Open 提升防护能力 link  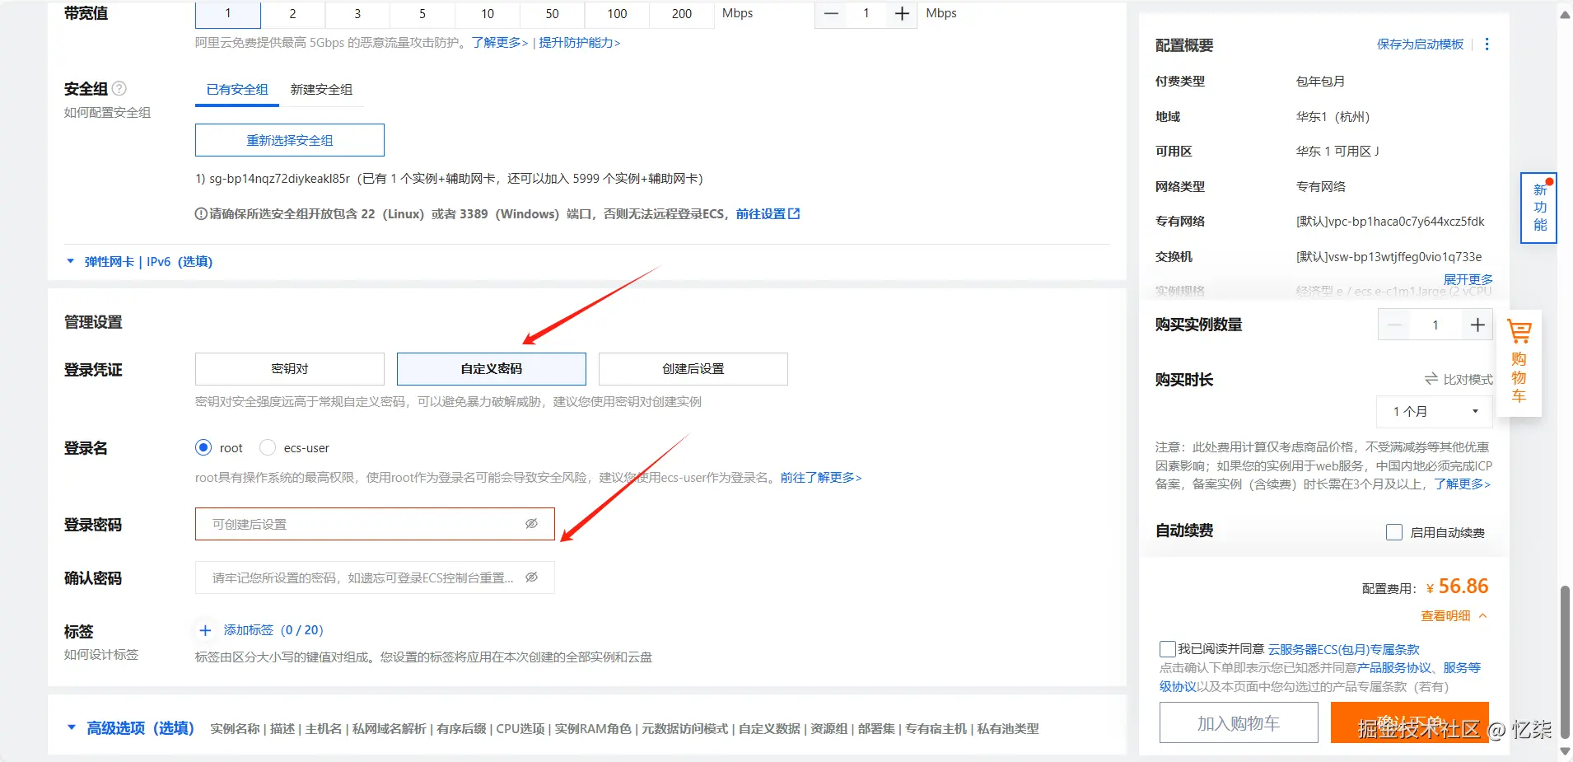coord(580,42)
